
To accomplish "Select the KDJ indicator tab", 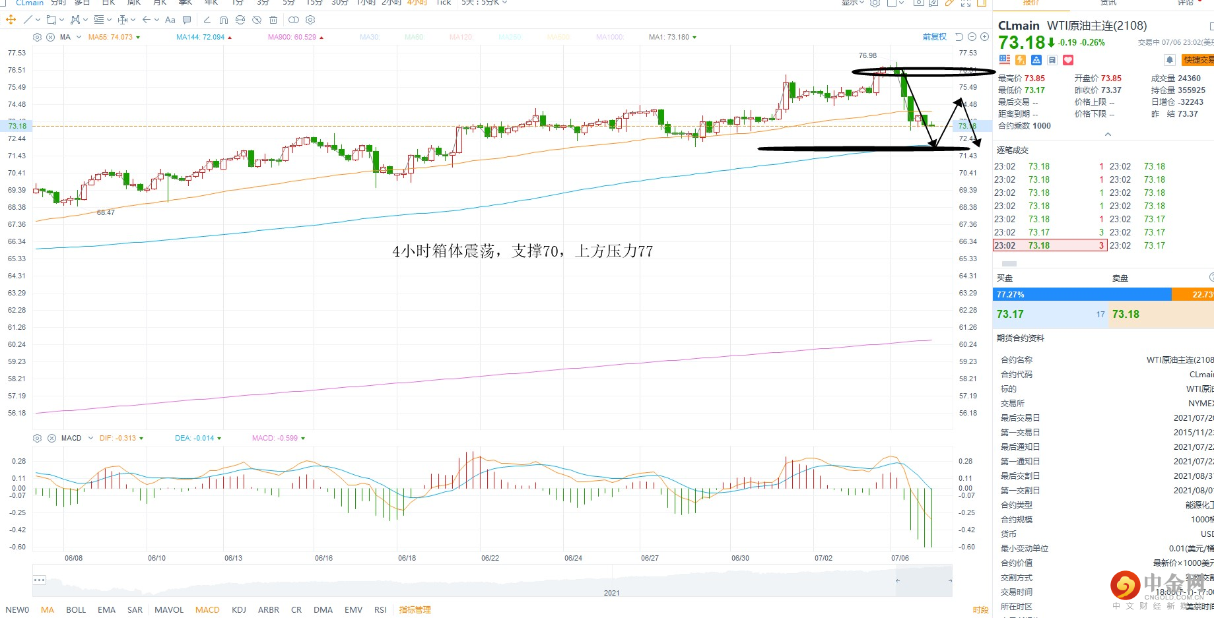I will [239, 610].
